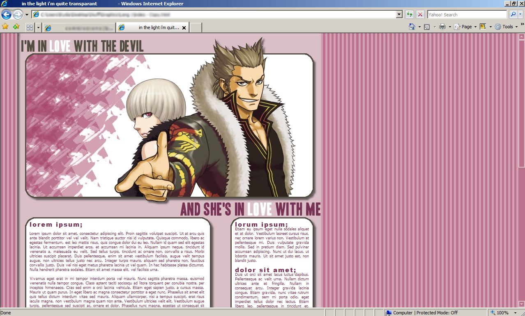Click the zoom level 100% button
525x316 pixels.
click(x=500, y=313)
